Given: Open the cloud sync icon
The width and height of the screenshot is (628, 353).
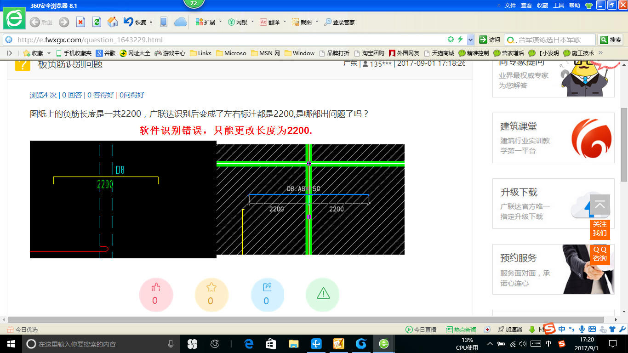Looking at the screenshot, I should click(181, 22).
